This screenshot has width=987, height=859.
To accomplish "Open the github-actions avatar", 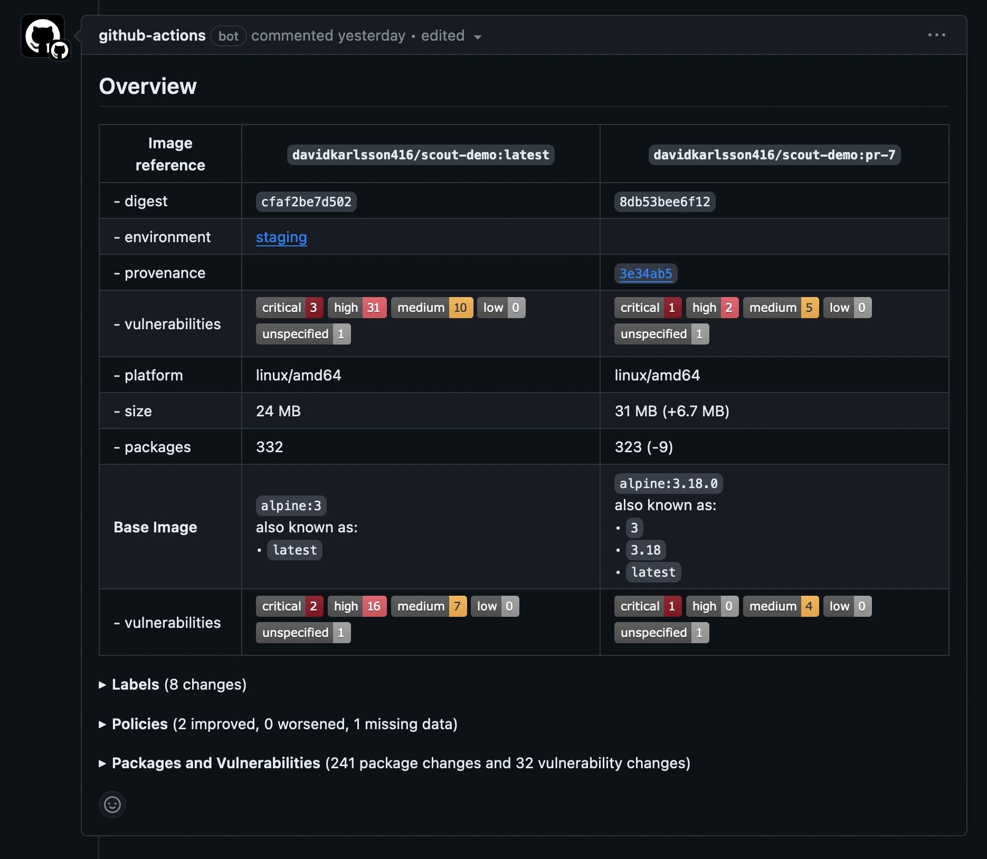I will [x=43, y=36].
